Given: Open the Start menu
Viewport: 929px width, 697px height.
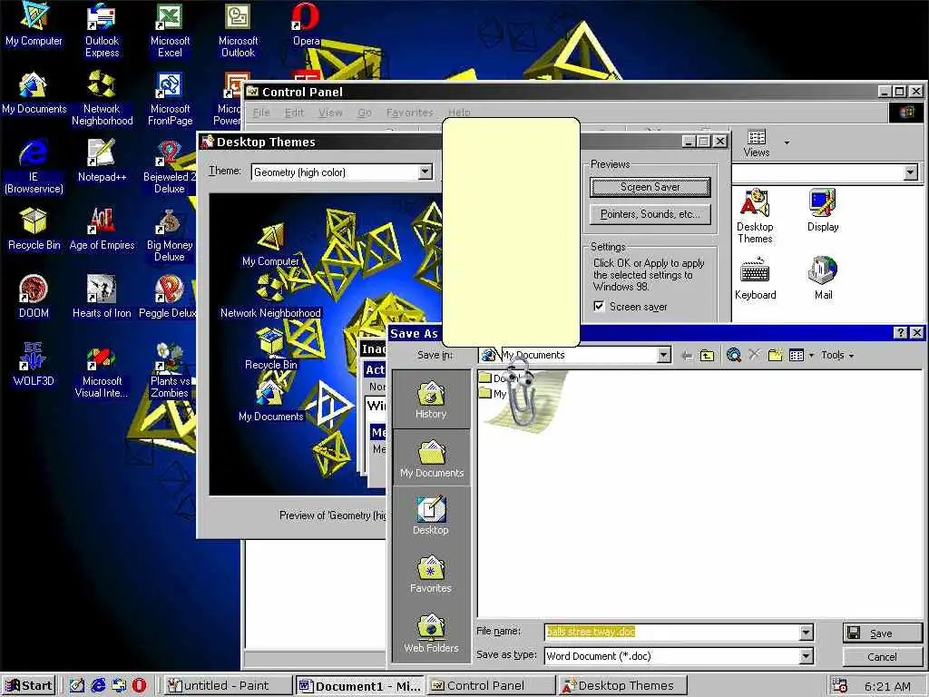Looking at the screenshot, I should click(x=28, y=685).
